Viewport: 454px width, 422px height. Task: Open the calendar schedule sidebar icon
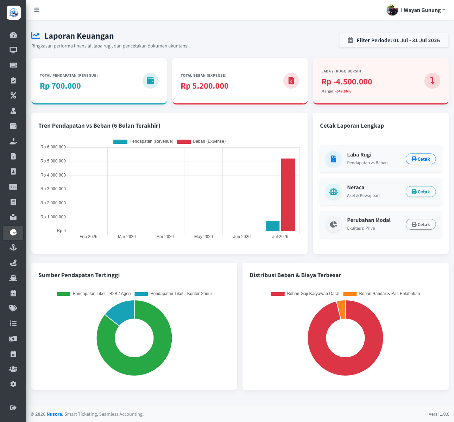coord(13,293)
